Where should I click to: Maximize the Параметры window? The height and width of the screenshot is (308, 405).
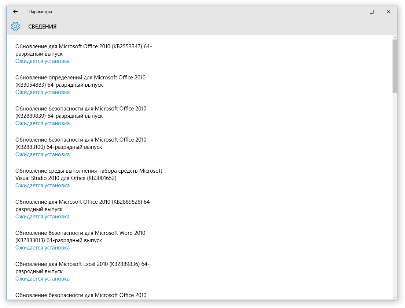372,12
